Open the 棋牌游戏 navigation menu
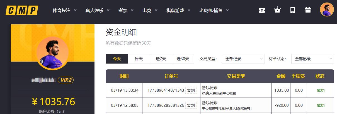The width and height of the screenshot is (337, 114). pos(178,11)
